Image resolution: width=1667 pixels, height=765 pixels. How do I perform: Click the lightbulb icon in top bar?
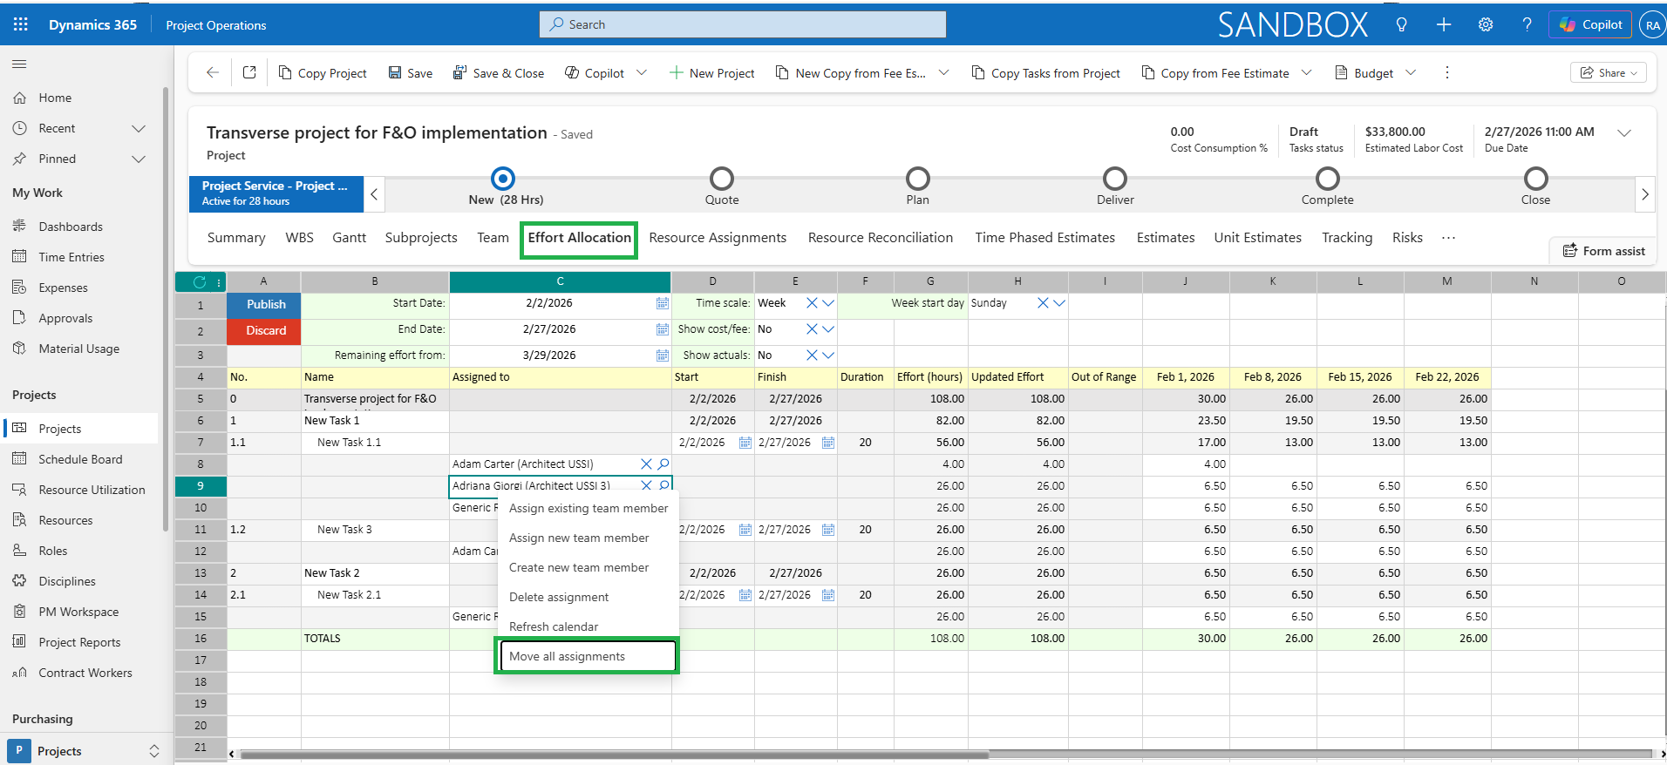tap(1401, 24)
